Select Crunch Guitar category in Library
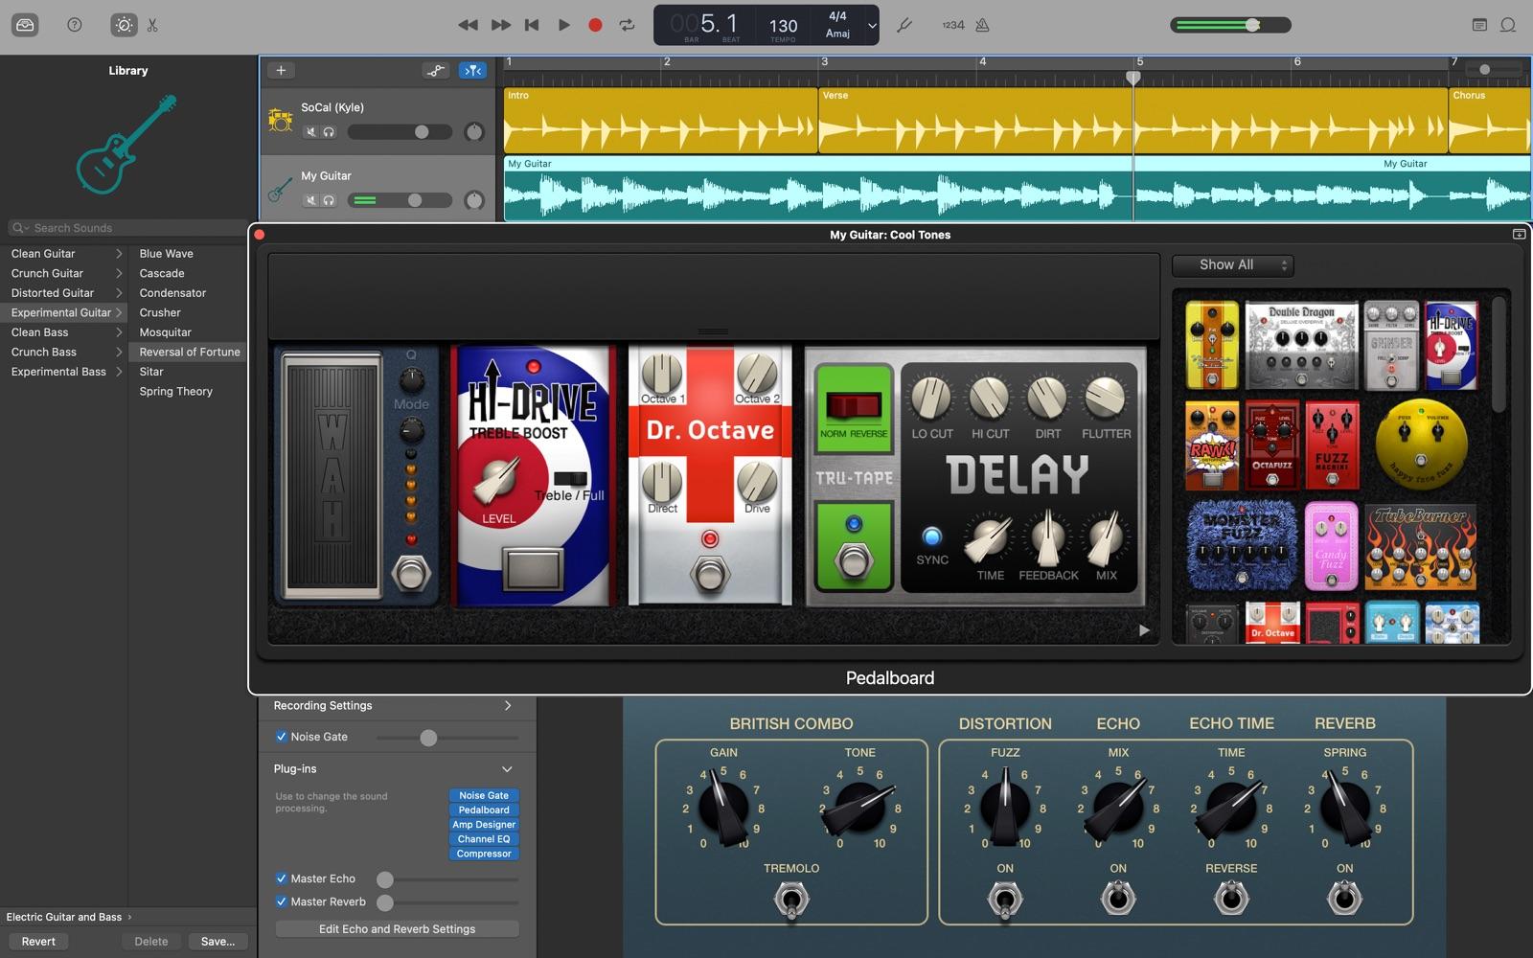This screenshot has width=1533, height=958. click(48, 273)
